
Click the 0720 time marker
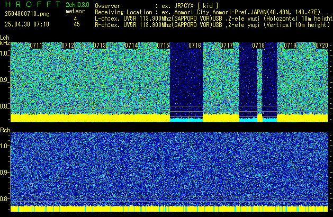click(x=322, y=46)
